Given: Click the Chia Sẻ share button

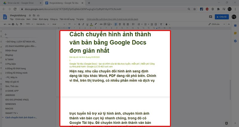Looking at the screenshot, I should coord(222,17).
